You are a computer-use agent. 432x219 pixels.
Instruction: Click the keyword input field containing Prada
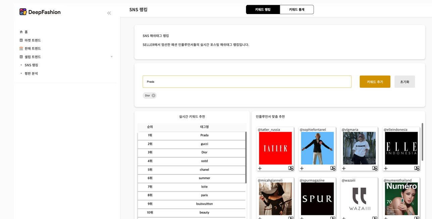point(247,82)
